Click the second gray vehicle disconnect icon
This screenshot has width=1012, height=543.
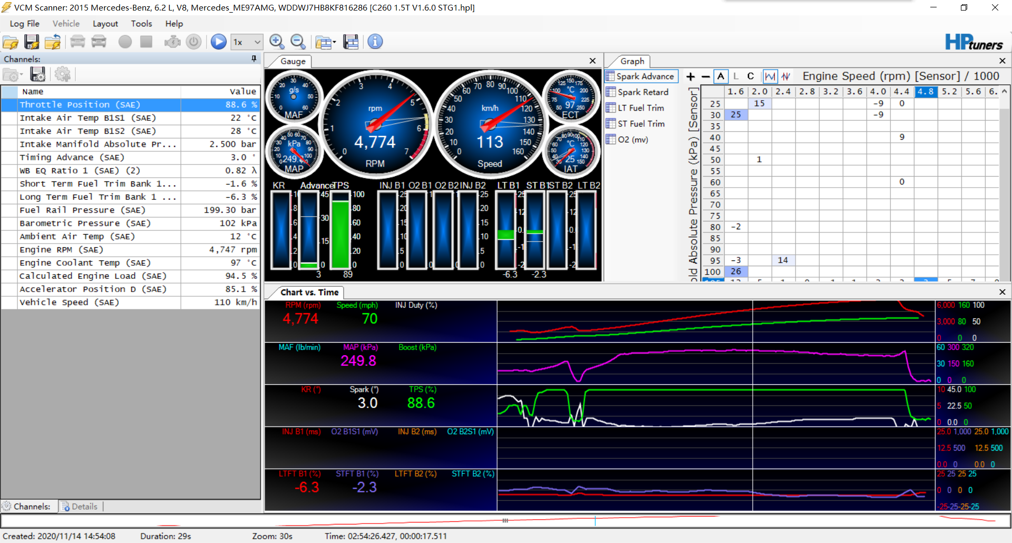pyautogui.click(x=99, y=42)
